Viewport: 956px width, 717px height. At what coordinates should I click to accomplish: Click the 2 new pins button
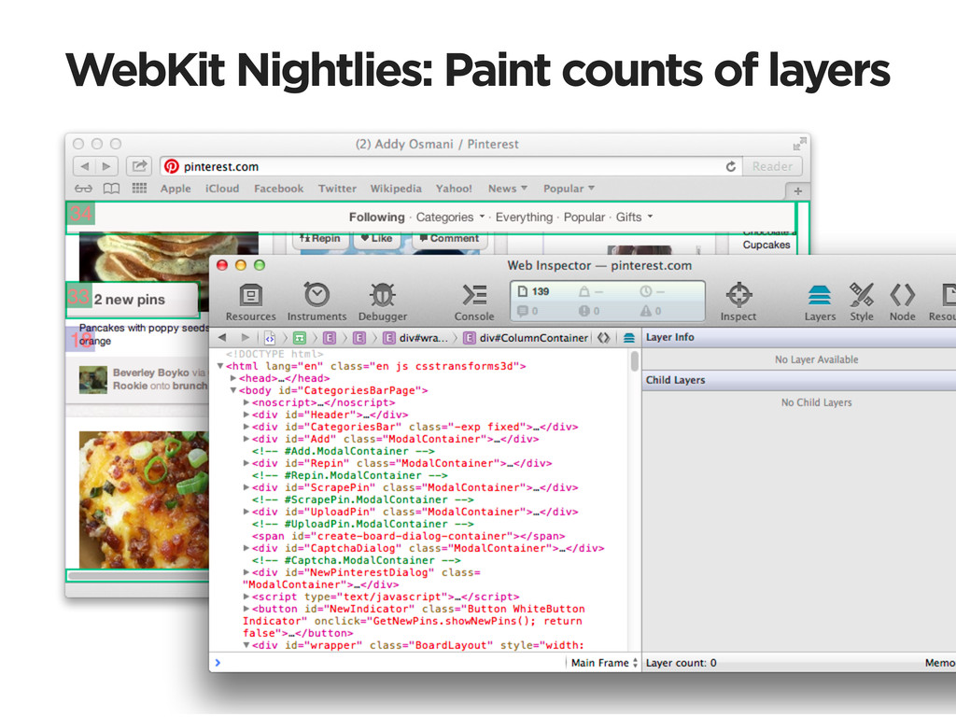point(130,300)
